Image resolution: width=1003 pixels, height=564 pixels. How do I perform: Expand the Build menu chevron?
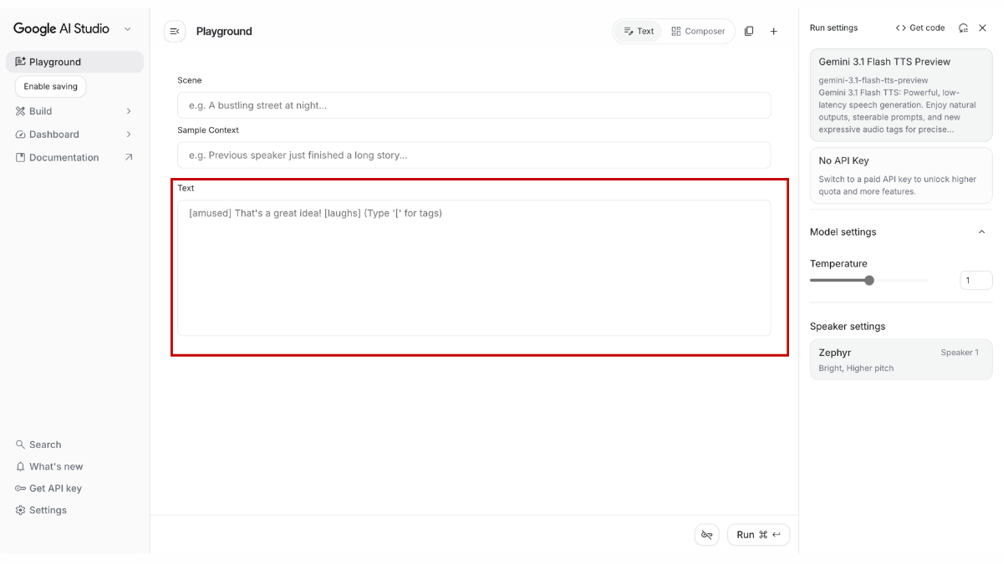pyautogui.click(x=129, y=111)
